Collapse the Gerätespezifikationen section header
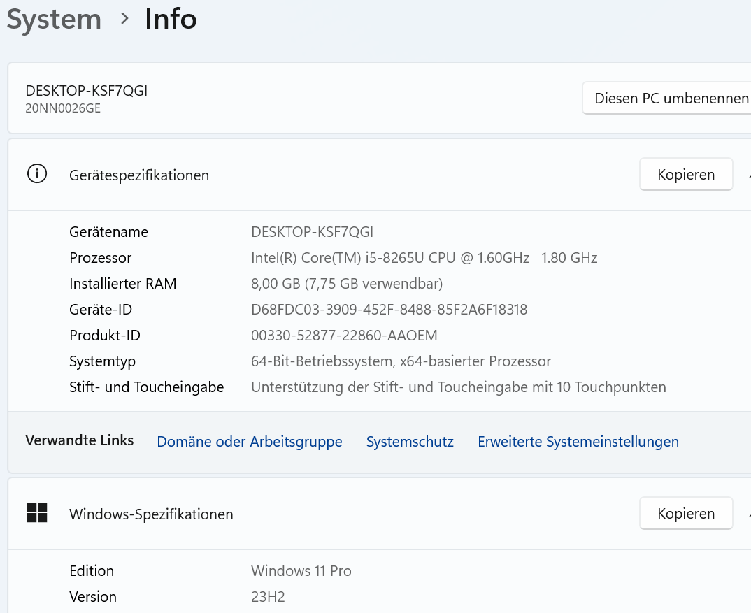The height and width of the screenshot is (613, 751). coord(379,175)
